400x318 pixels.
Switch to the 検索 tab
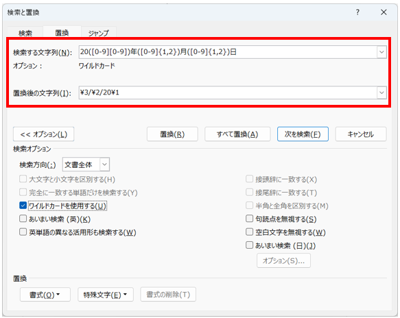pos(25,33)
